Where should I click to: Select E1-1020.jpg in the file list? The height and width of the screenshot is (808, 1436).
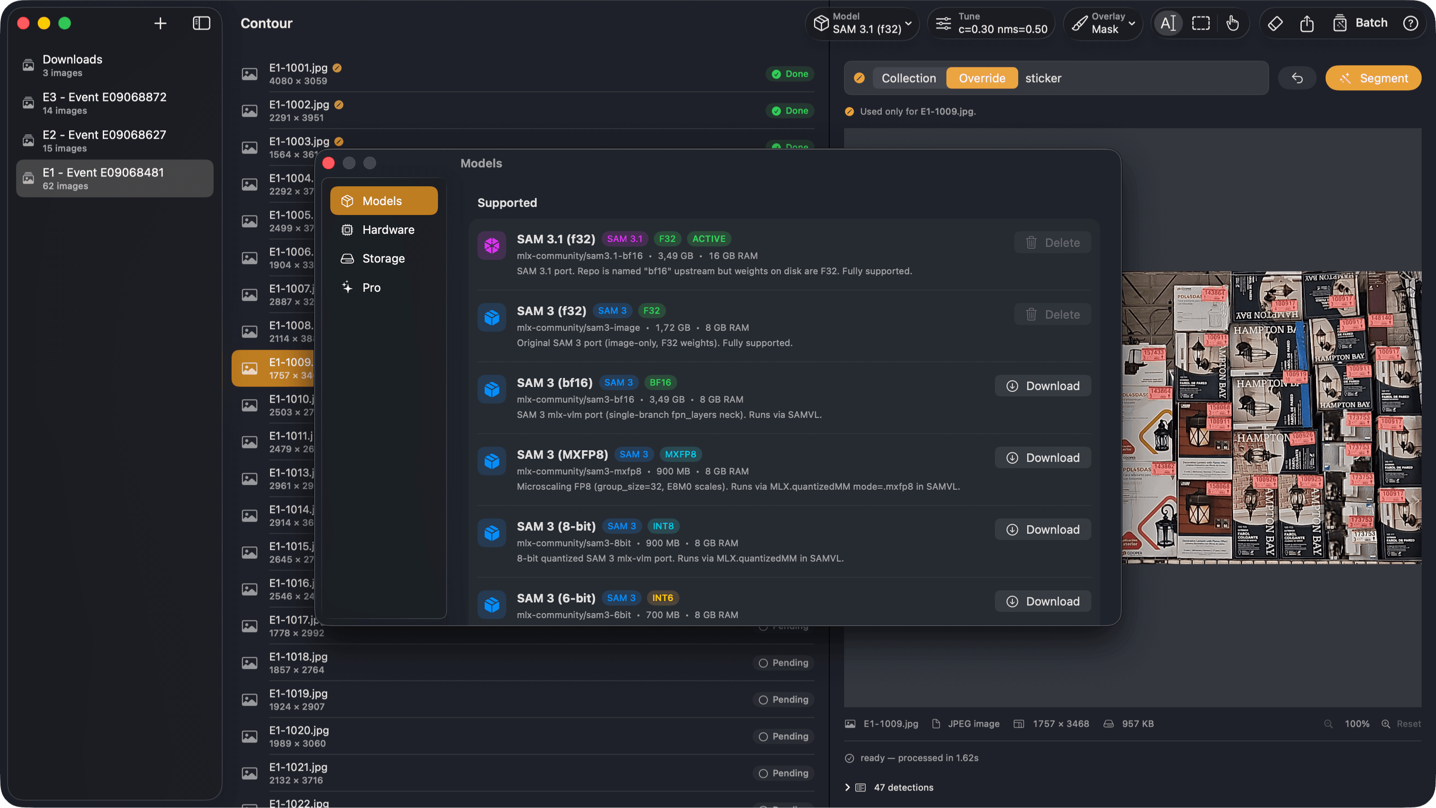[x=527, y=737]
